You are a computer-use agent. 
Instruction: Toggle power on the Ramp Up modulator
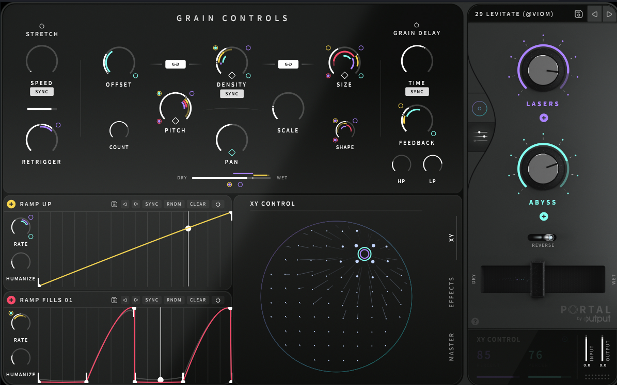coord(218,204)
